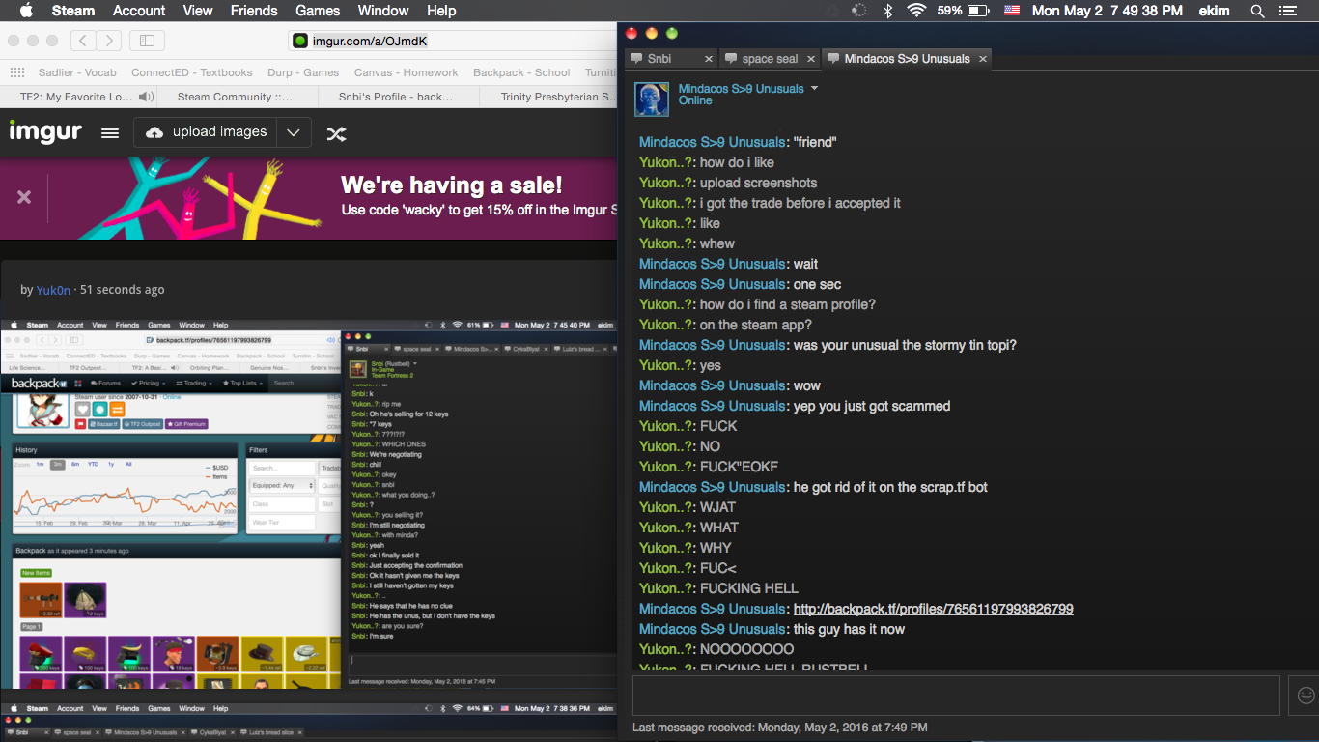The width and height of the screenshot is (1319, 742).
Task: Expand the Mindacos friend options arrow
Action: (x=814, y=88)
